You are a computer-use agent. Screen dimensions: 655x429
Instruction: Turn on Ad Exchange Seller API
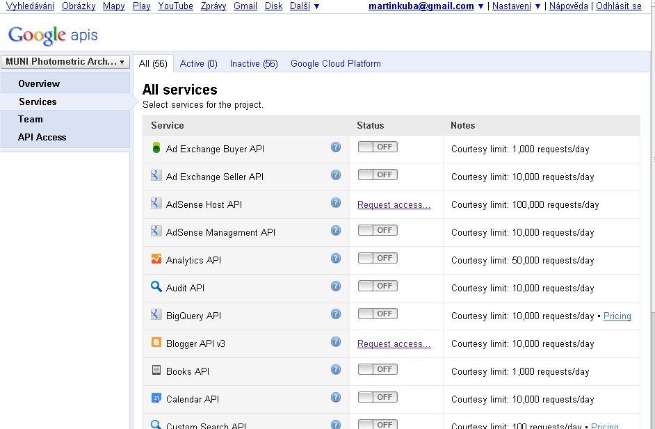click(378, 175)
